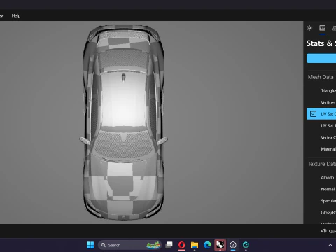Open the teal hexagon app on taskbar
This screenshot has width=336, height=252.
coord(246,245)
